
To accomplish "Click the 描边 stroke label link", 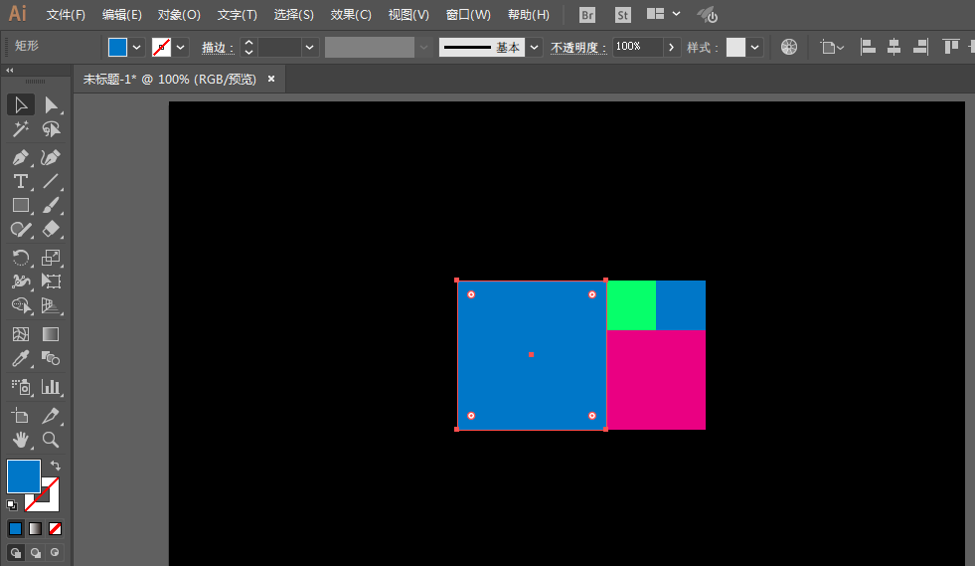I will tap(218, 48).
